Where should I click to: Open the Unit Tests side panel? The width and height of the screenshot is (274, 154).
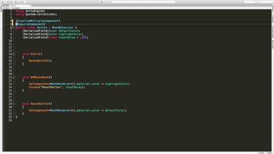point(273,44)
